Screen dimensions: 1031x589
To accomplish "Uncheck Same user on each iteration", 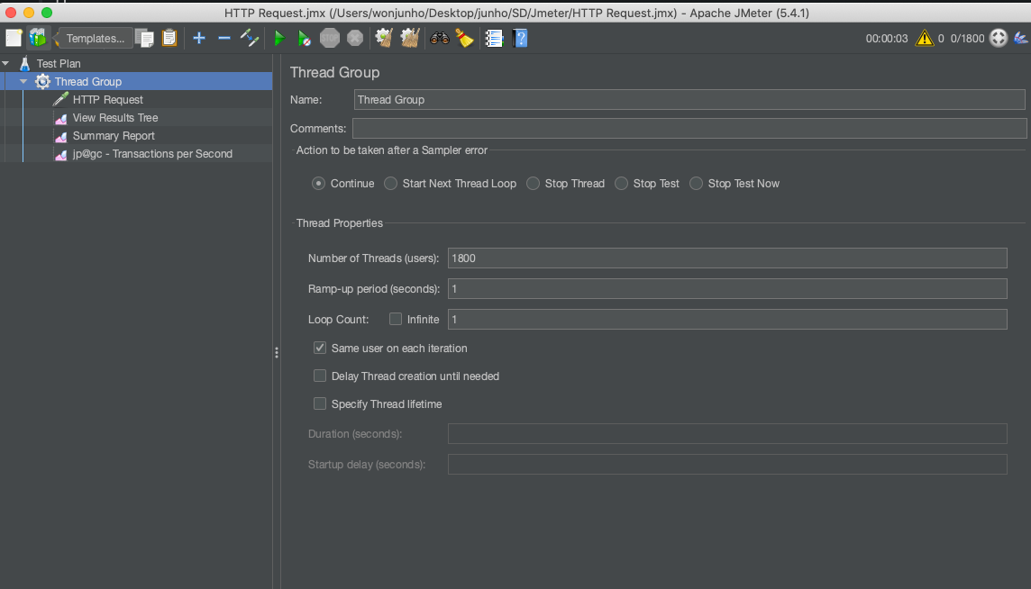I will [320, 348].
